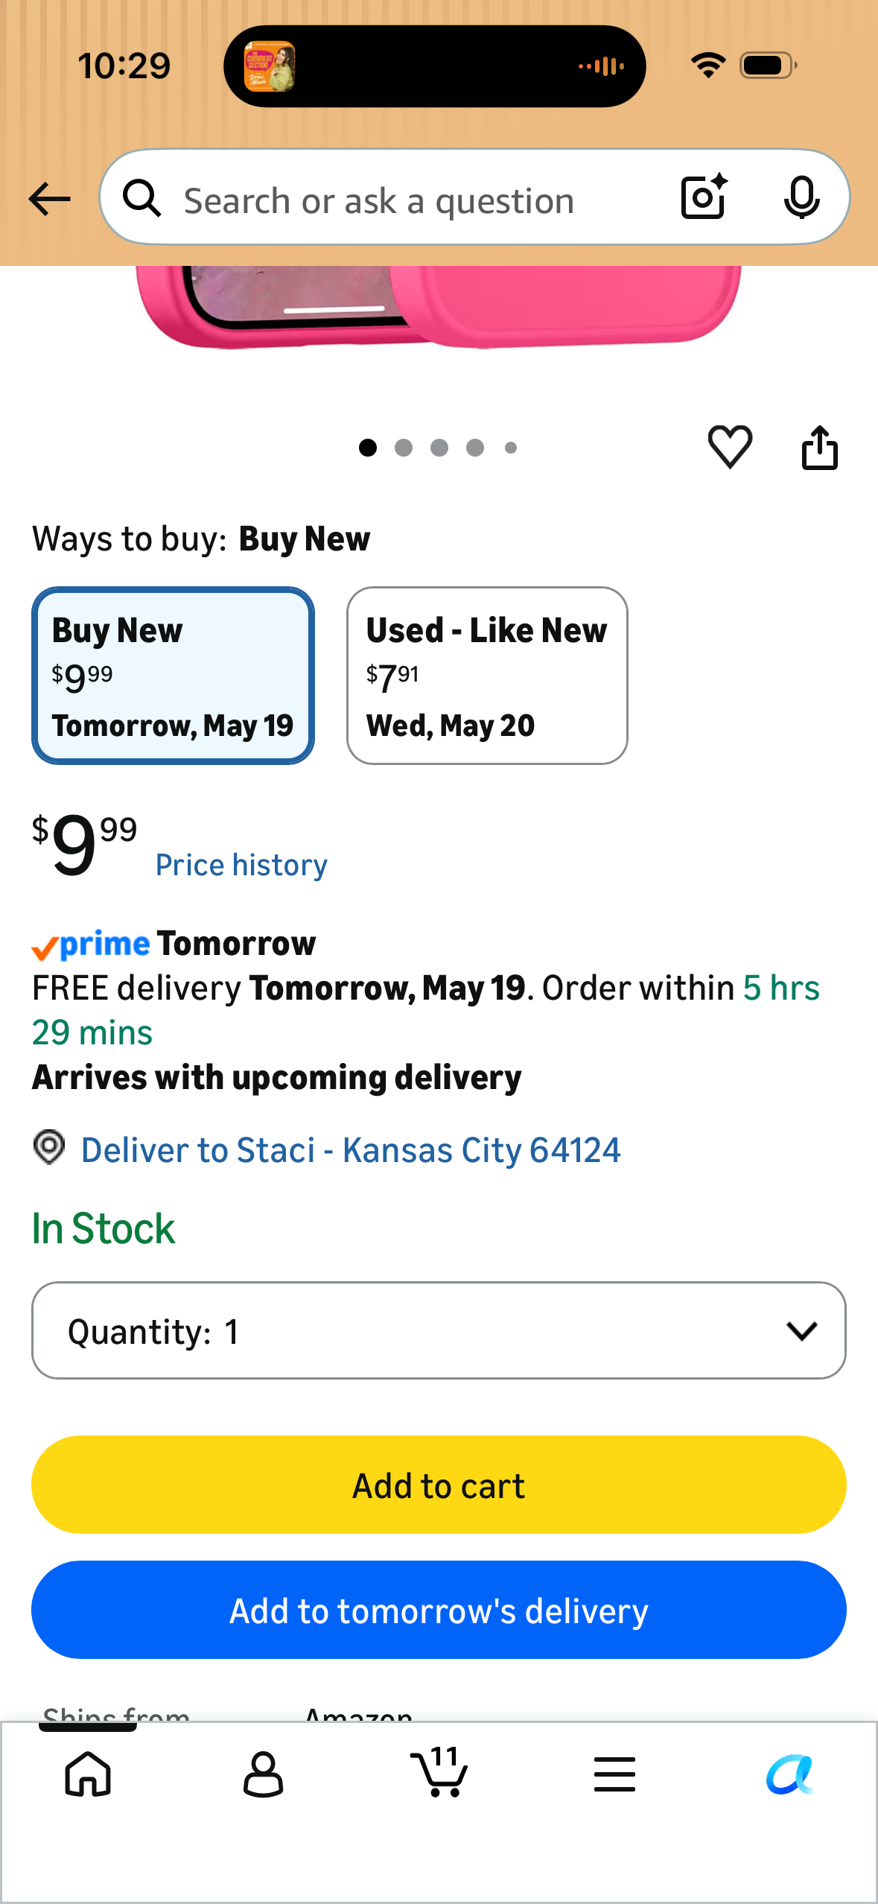Open the hamburger menu icon
The width and height of the screenshot is (878, 1904).
(x=615, y=1774)
